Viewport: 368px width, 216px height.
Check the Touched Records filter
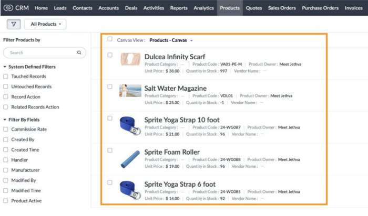(6, 77)
